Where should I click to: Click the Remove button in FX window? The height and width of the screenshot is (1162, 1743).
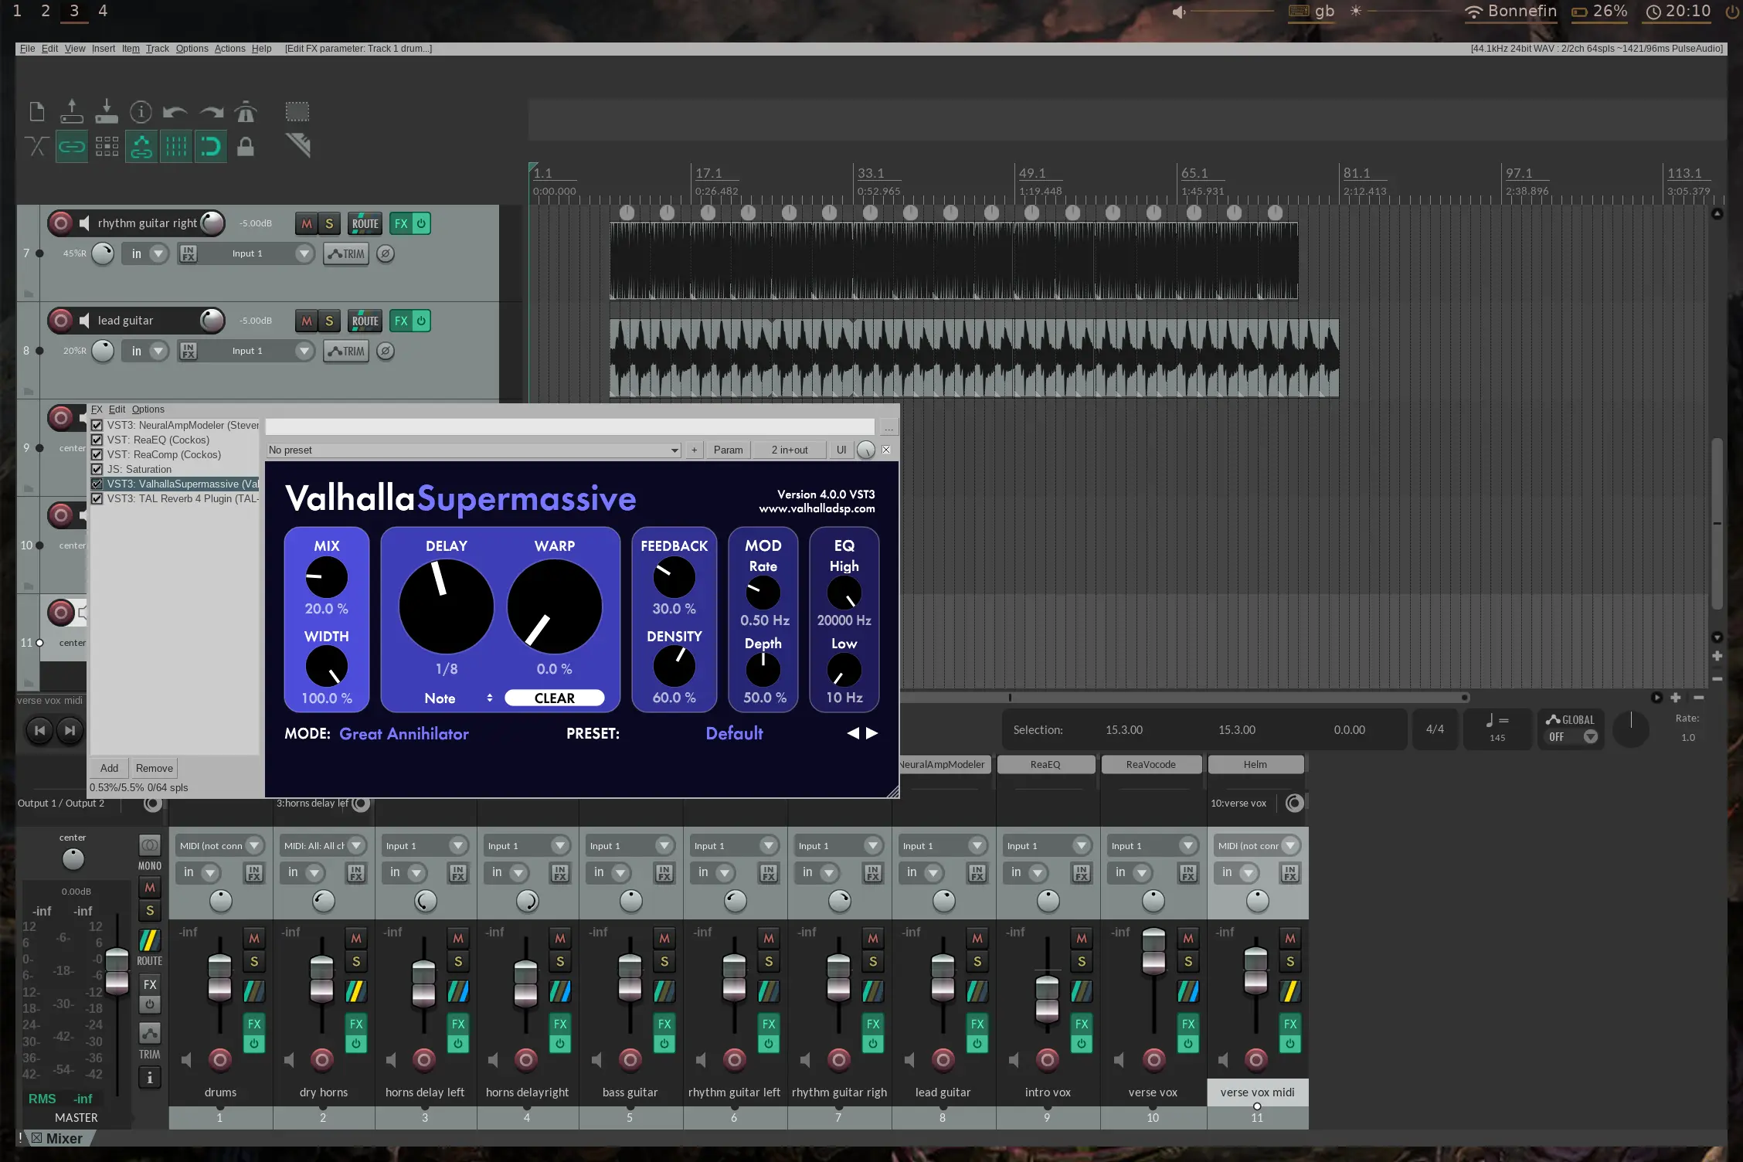coord(154,769)
